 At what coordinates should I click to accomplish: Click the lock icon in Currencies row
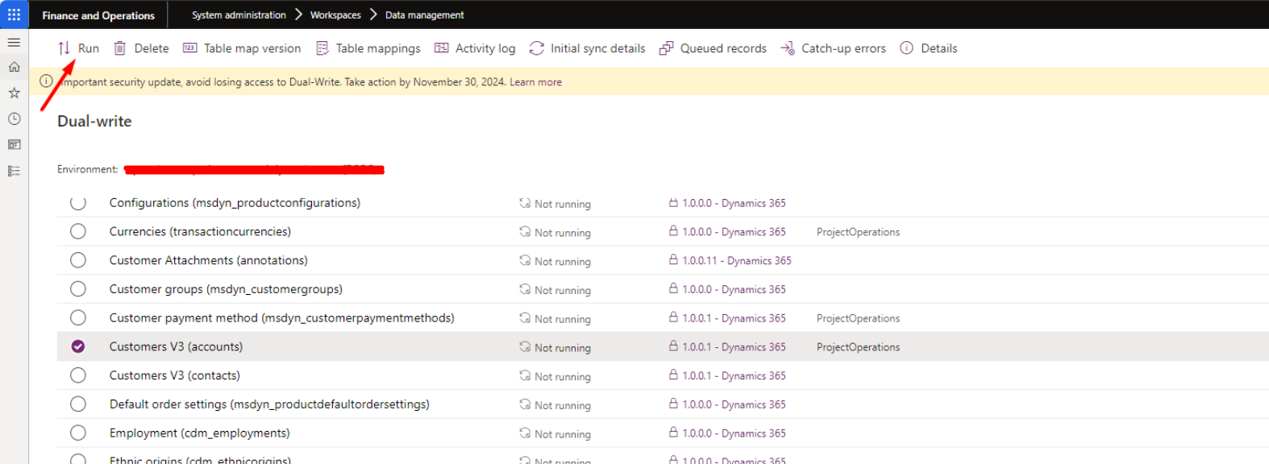pos(673,231)
